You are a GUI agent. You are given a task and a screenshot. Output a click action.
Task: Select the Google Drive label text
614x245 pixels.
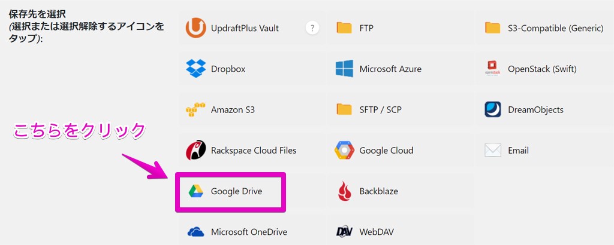(236, 192)
